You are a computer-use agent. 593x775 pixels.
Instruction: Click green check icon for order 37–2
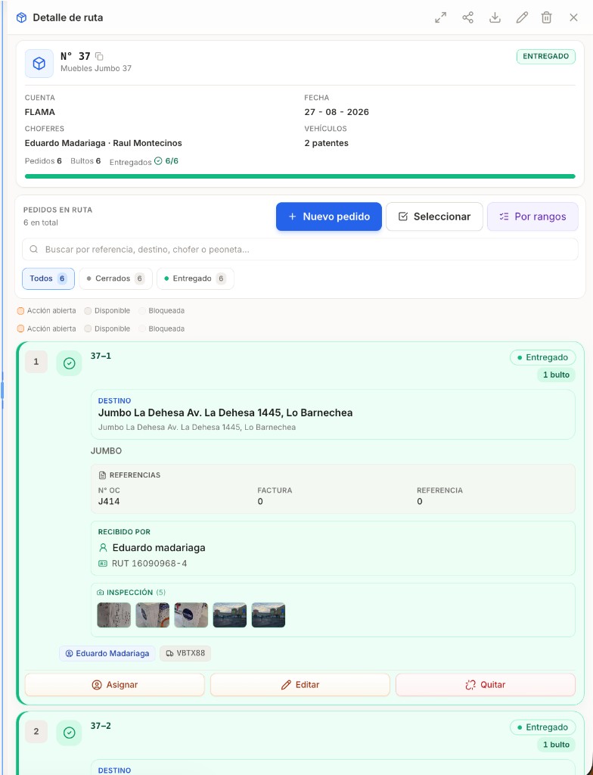[69, 733]
